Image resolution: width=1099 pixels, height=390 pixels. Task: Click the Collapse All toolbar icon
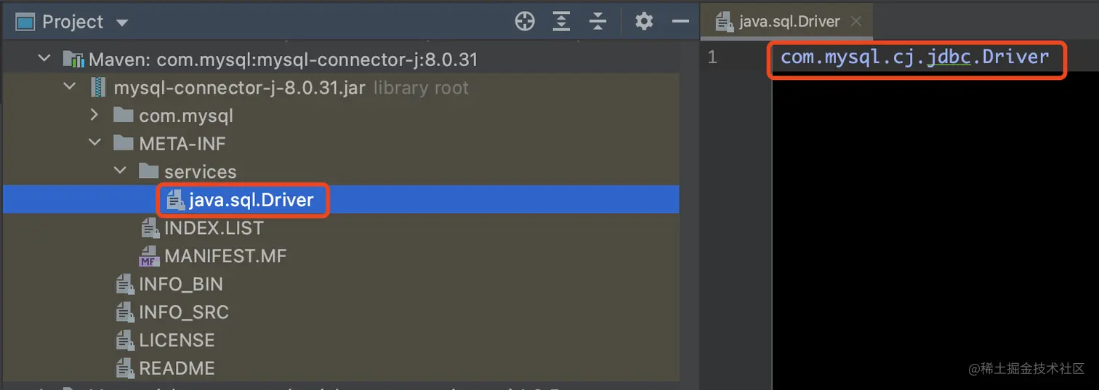597,22
